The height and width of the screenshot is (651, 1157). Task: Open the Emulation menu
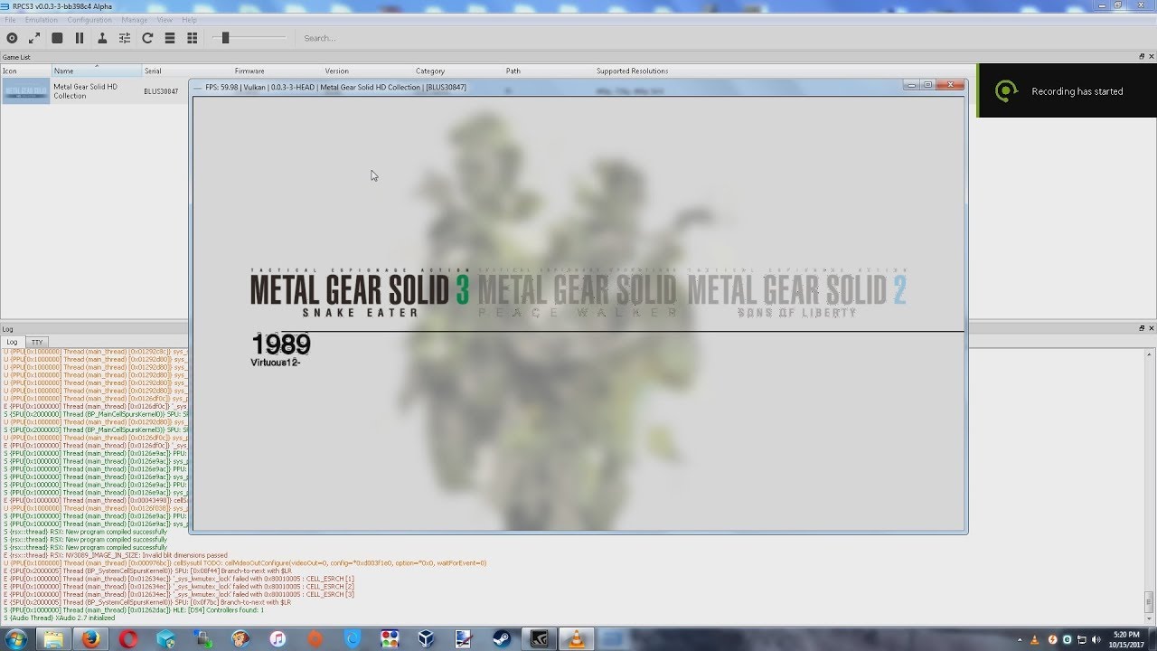42,20
